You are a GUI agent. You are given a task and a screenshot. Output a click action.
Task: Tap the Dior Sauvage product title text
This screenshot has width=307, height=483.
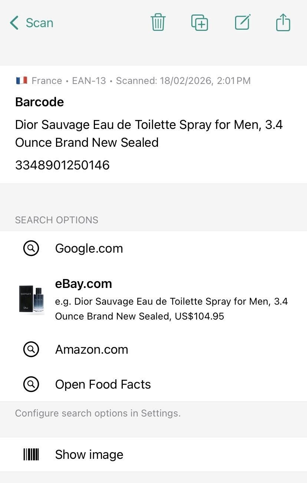click(148, 133)
